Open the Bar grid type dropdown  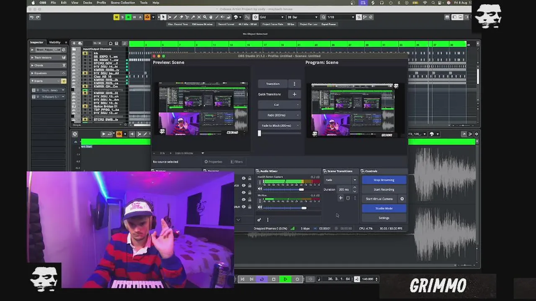point(302,17)
